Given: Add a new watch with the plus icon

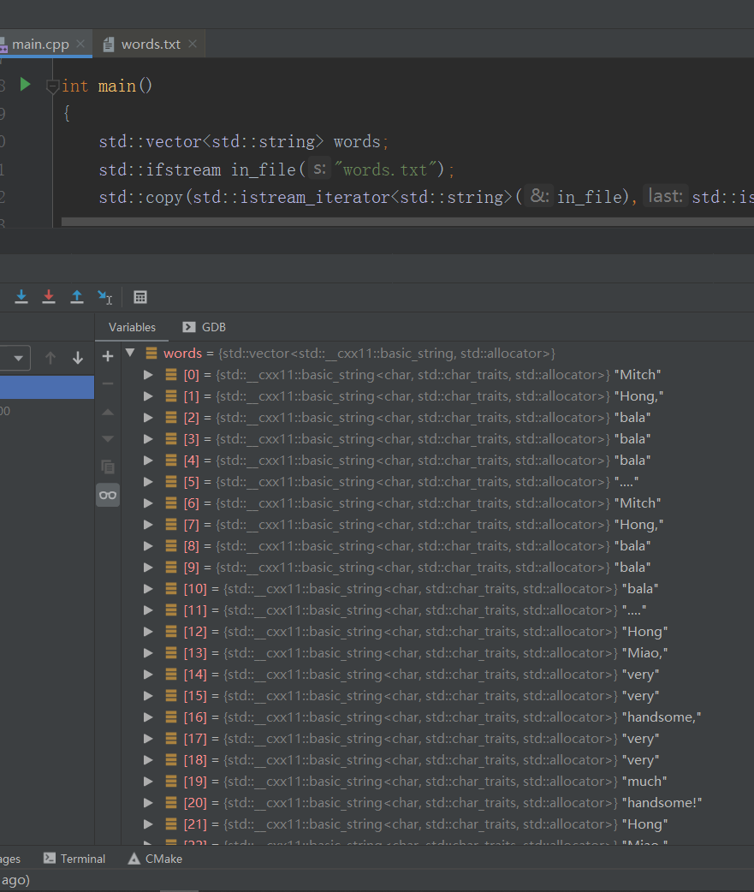Looking at the screenshot, I should [x=107, y=356].
